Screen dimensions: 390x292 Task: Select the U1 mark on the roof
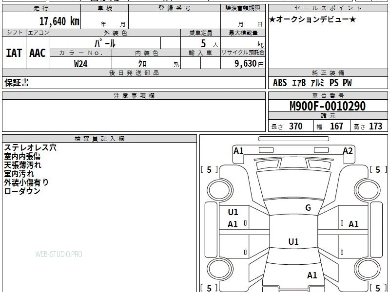coord(293,241)
